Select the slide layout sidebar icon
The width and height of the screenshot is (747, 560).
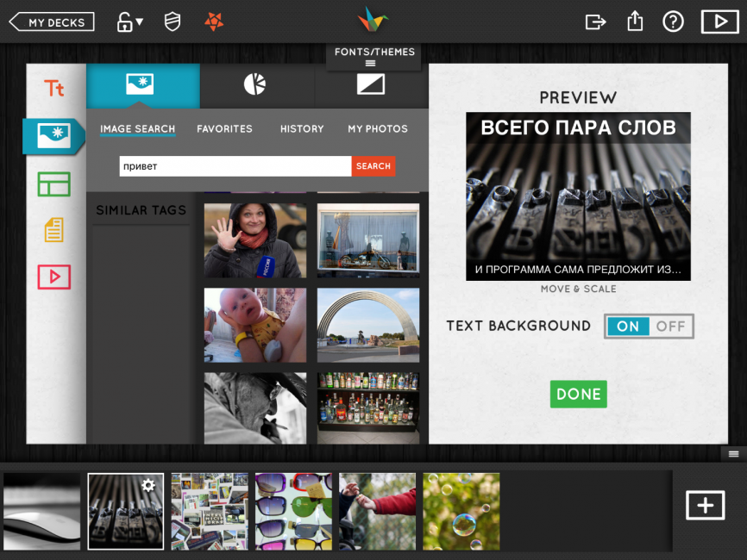[54, 184]
